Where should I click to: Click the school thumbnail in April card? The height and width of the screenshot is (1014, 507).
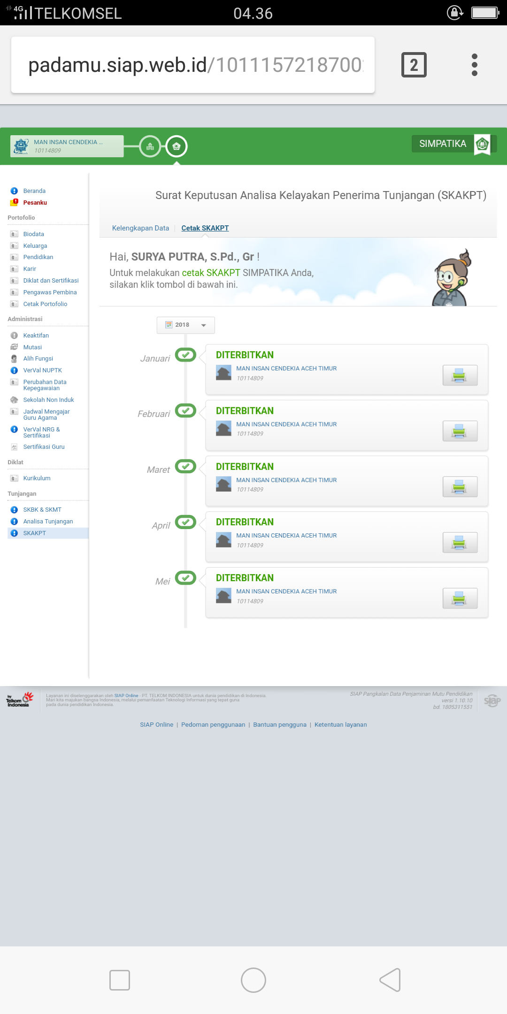pos(223,540)
